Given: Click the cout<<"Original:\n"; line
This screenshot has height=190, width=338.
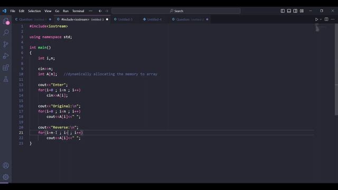Looking at the screenshot, I should 59,106.
